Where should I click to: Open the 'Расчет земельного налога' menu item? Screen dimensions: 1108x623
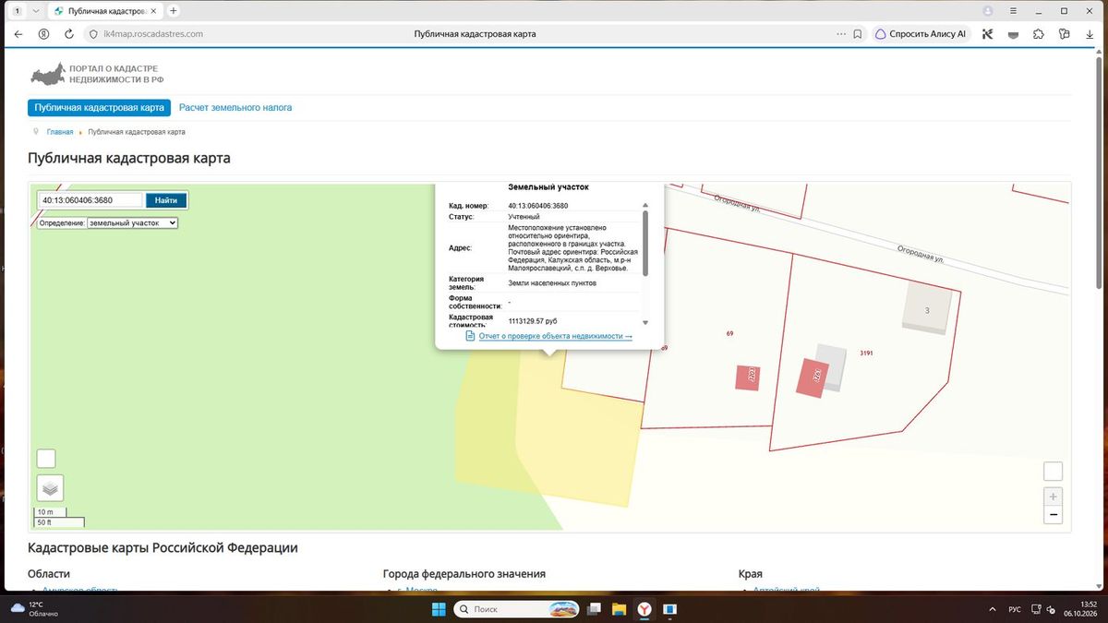235,108
